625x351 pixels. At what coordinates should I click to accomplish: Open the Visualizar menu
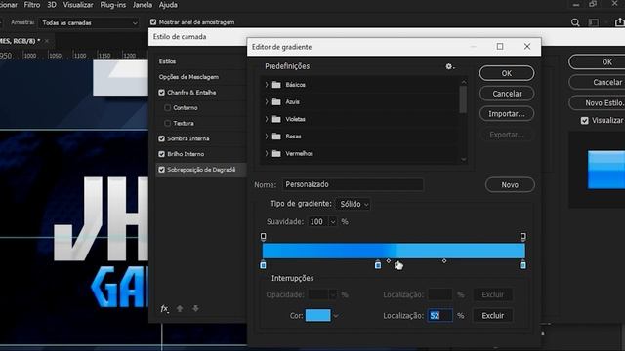tap(78, 5)
